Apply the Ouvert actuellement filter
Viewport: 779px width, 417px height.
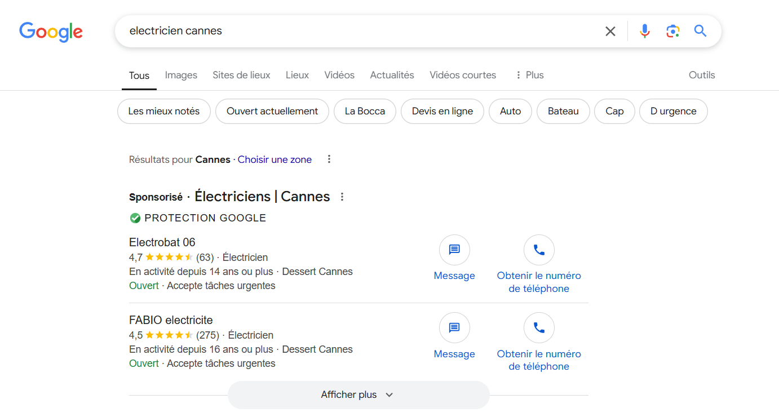click(x=272, y=111)
